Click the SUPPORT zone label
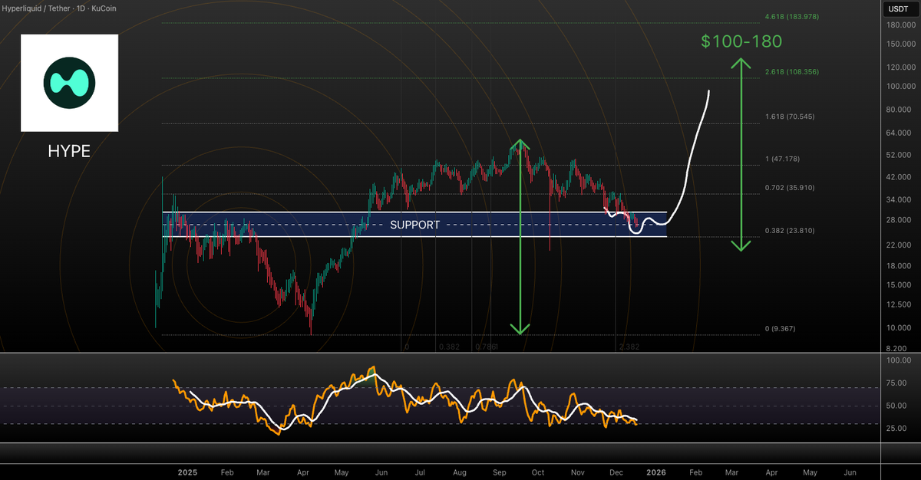This screenshot has width=921, height=480. (x=415, y=225)
